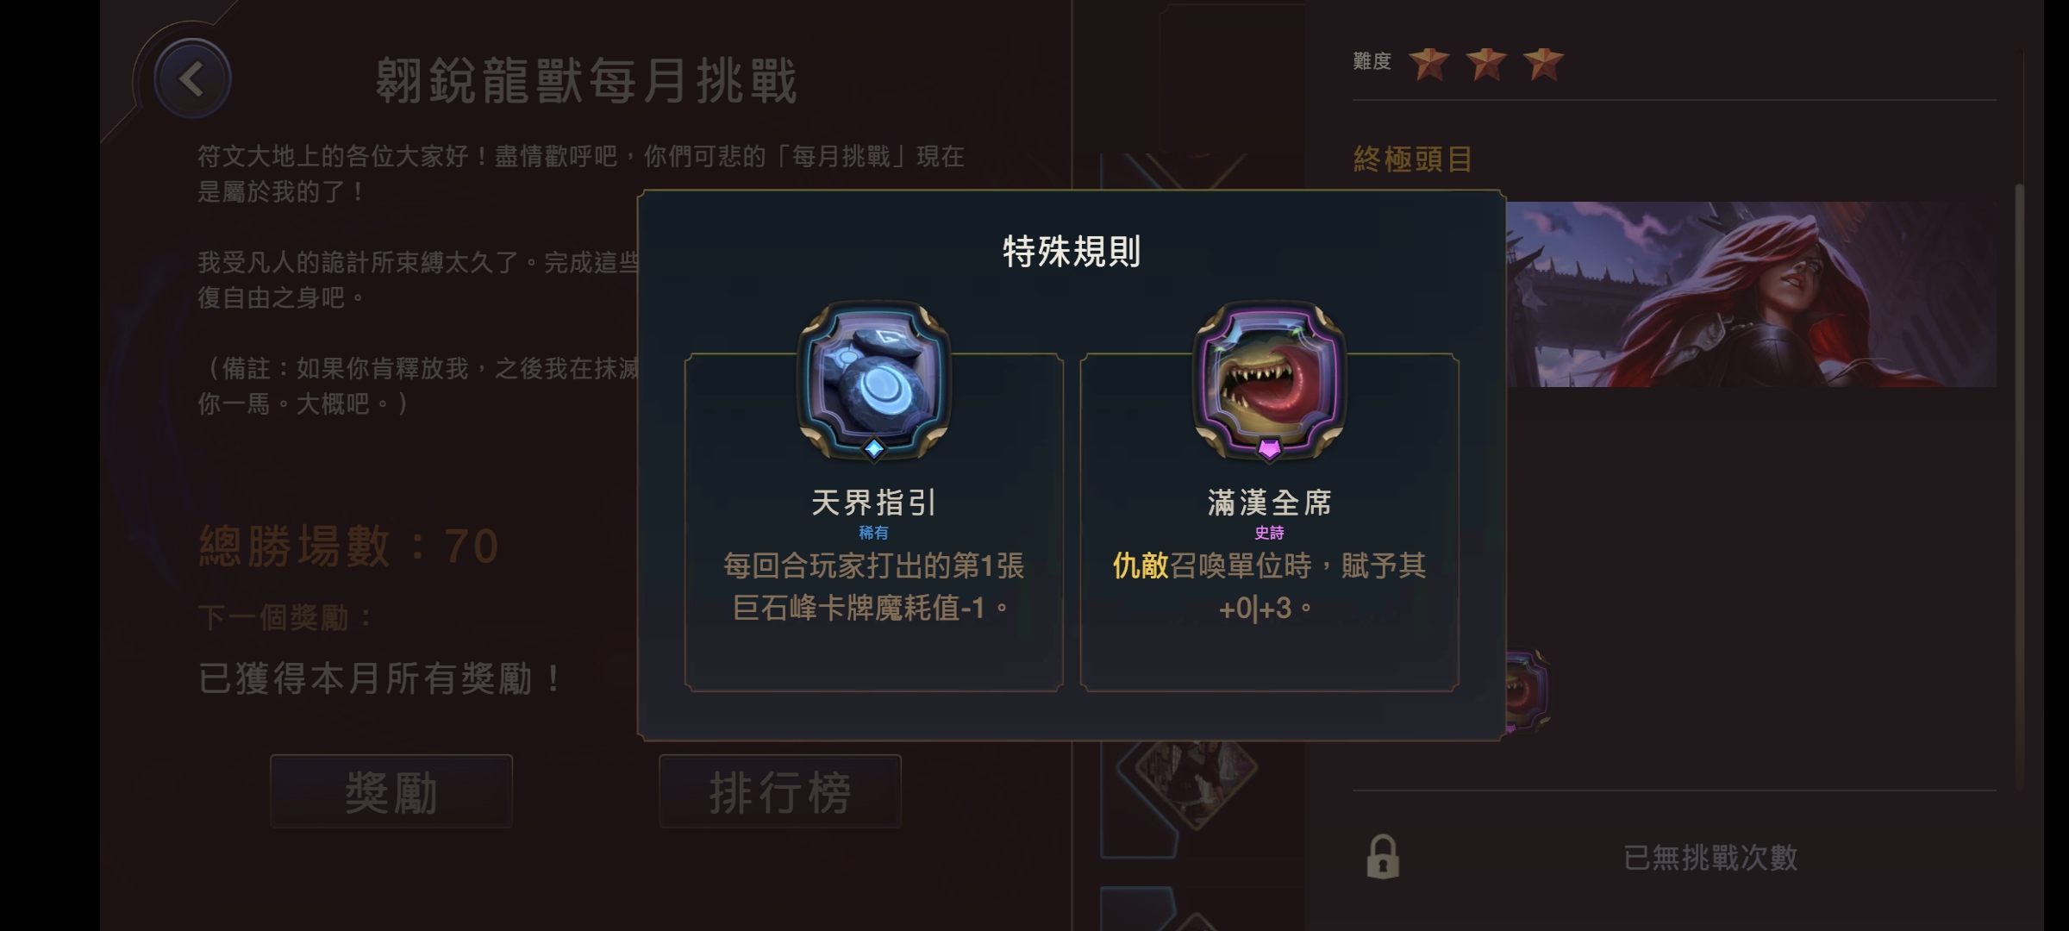Open the 獎勵 rewards button

click(391, 791)
